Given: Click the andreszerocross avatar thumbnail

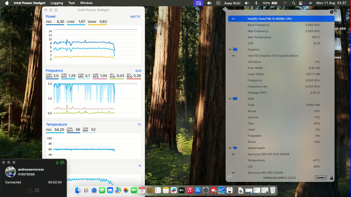Looking at the screenshot, I should [x=10, y=172].
